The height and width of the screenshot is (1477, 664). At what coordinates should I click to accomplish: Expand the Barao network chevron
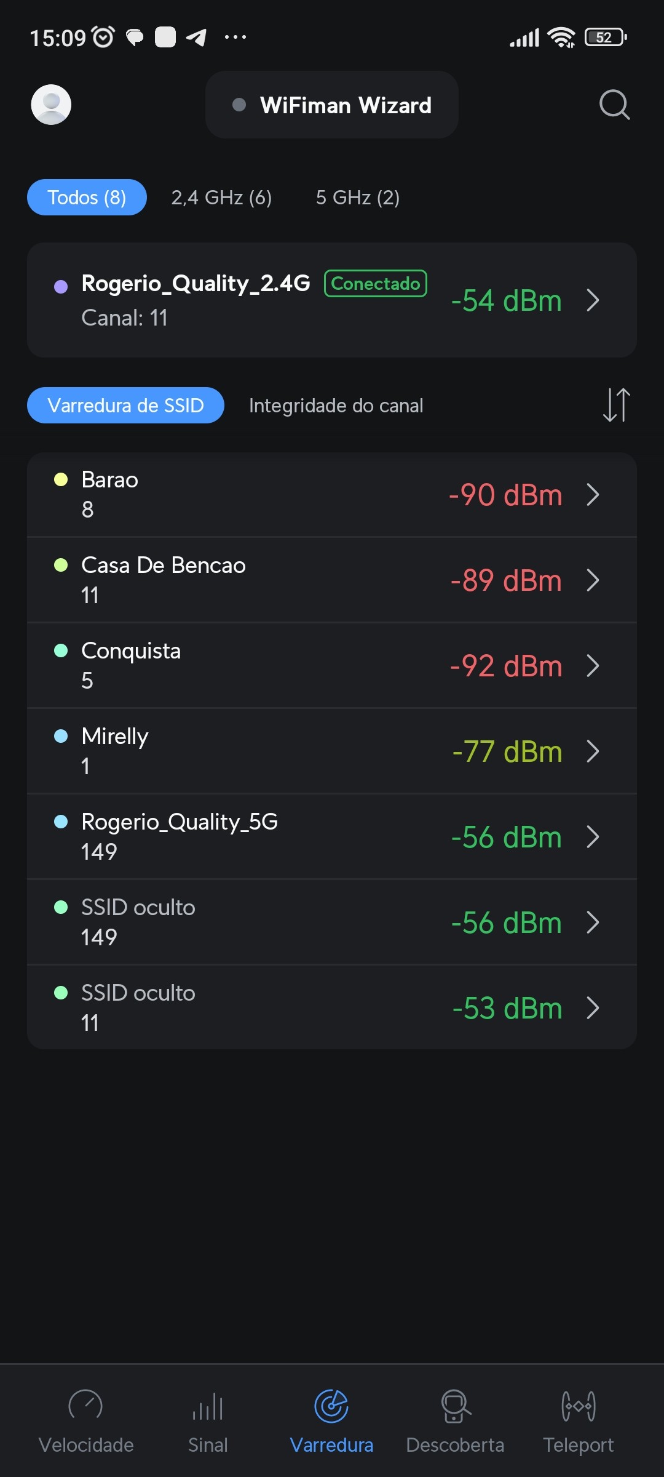(593, 495)
